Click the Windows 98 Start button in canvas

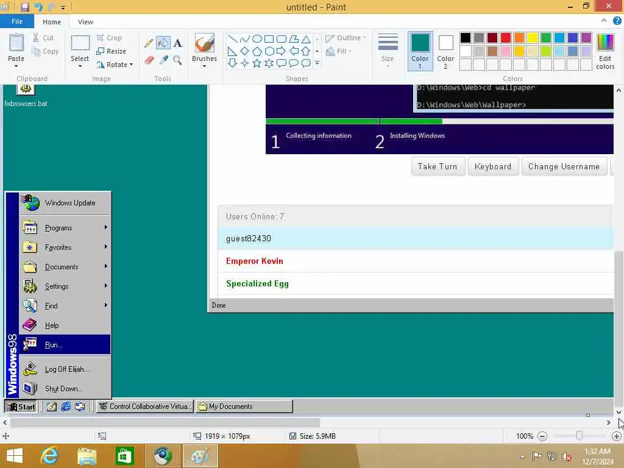click(21, 406)
